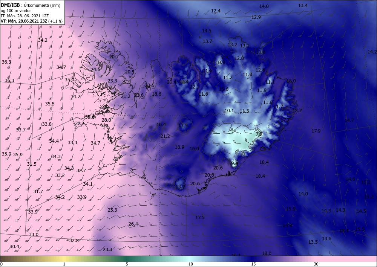Click the map value 12.4
Viewport: 377px width, 267px height.
(216, 11)
